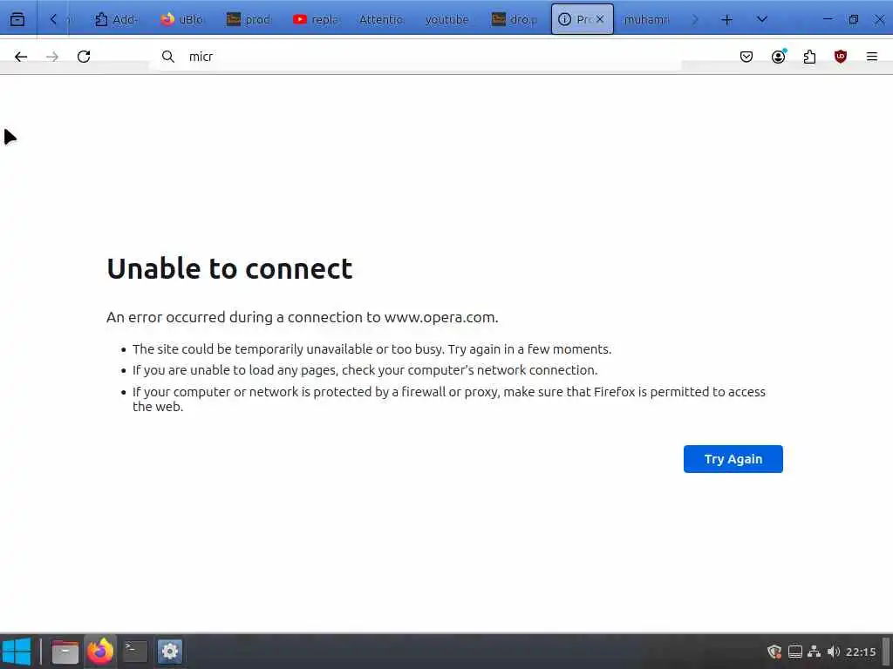The image size is (893, 669).
Task: Reload the current page
Action: pos(84,57)
